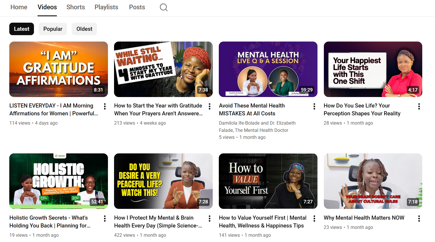Switch to the Home tab
The height and width of the screenshot is (242, 435).
point(19,7)
